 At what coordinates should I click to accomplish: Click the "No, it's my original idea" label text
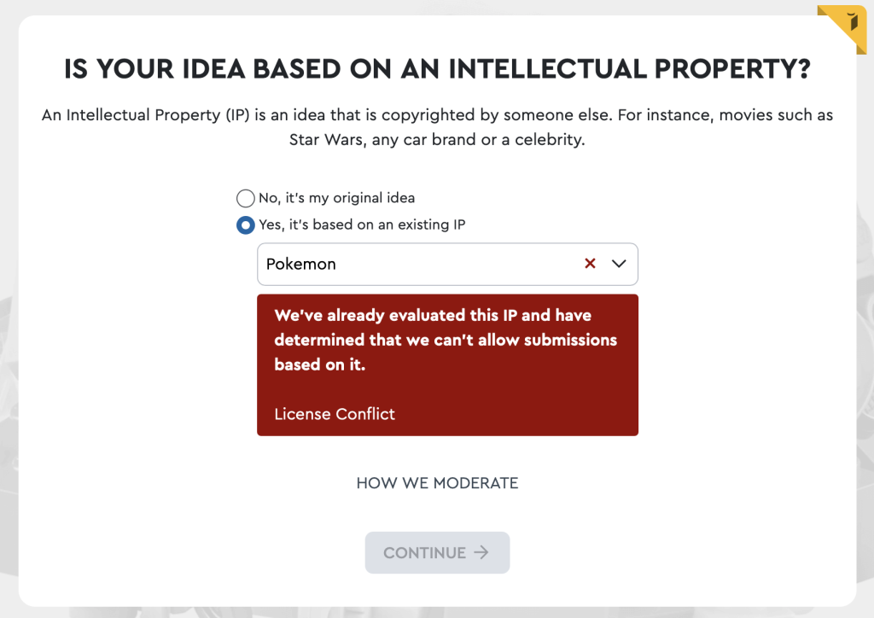336,198
